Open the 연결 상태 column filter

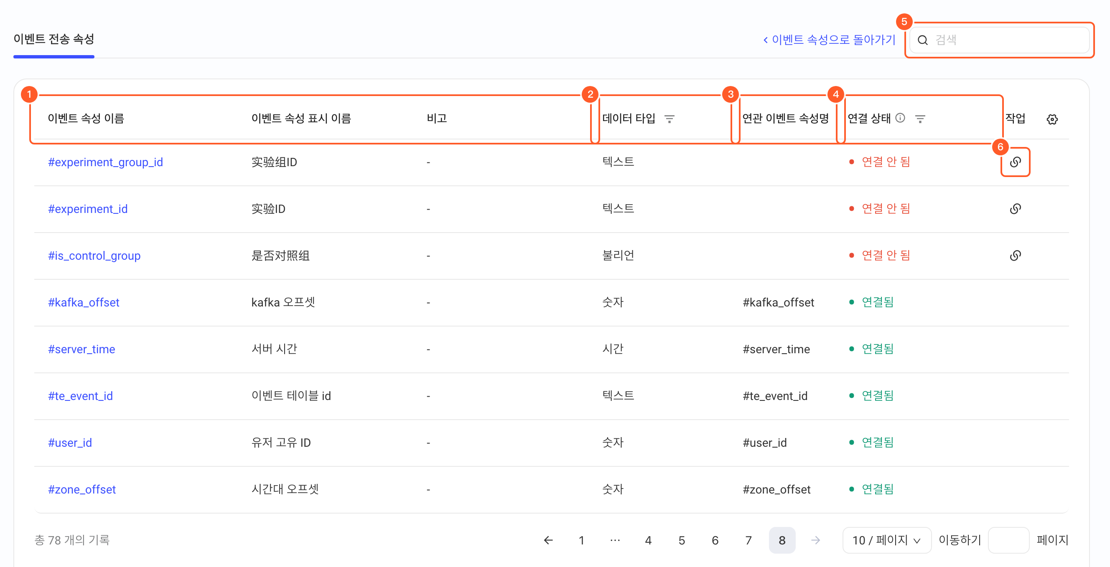920,119
